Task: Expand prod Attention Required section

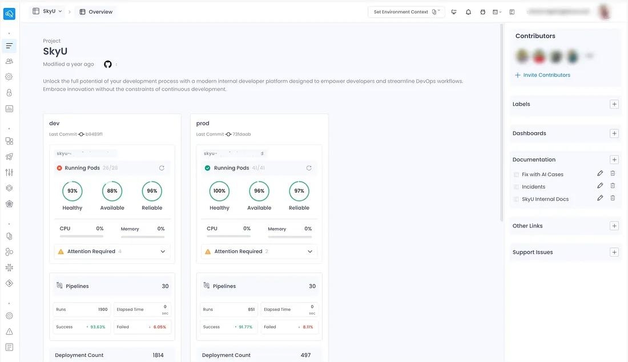Action: tap(310, 251)
